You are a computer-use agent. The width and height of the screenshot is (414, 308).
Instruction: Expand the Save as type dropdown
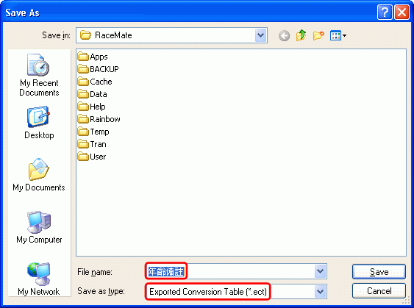pyautogui.click(x=321, y=291)
